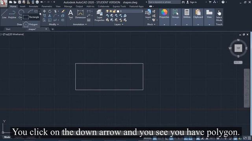Switch to the Output ribbon tab
The width and height of the screenshot is (252, 141).
79,6
